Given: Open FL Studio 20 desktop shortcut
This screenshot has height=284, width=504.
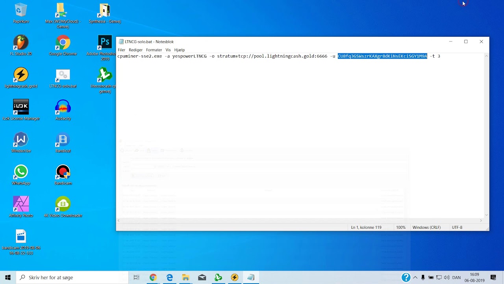Looking at the screenshot, I should point(21,45).
